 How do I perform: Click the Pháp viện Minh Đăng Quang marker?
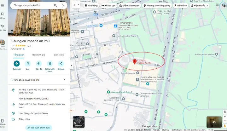click(x=154, y=12)
